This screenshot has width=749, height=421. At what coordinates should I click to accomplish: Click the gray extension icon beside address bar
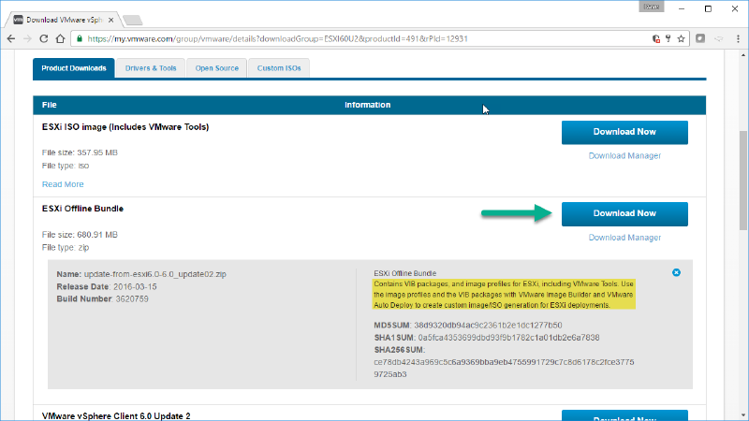(700, 38)
